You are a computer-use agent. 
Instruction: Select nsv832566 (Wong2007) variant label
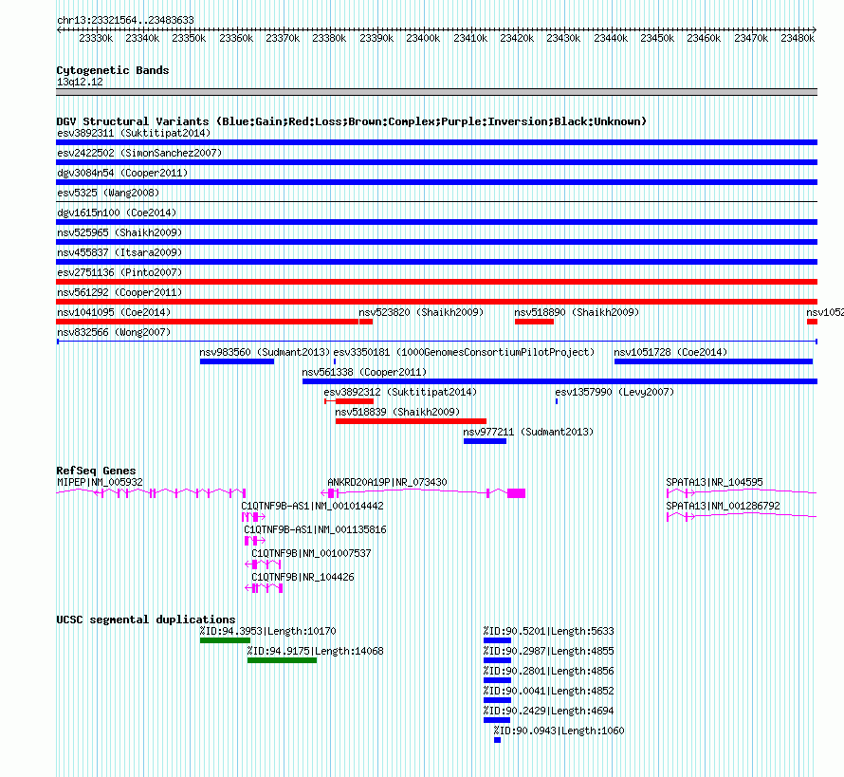click(114, 332)
